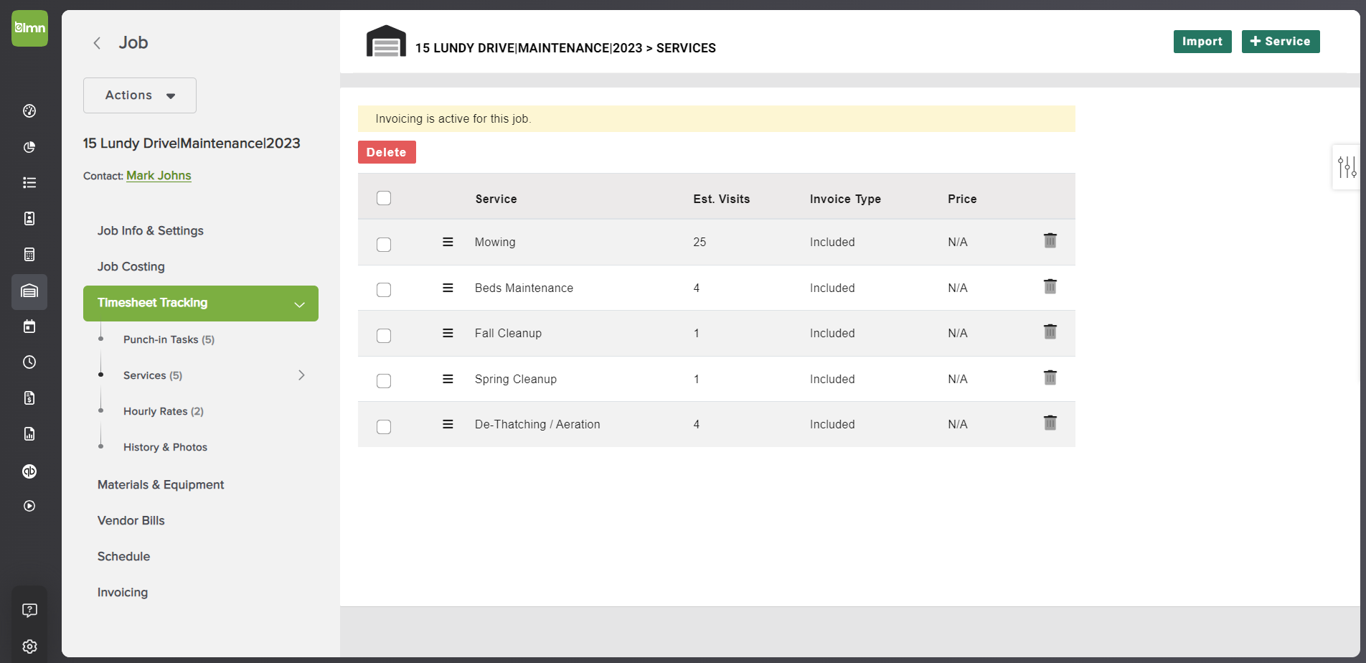The height and width of the screenshot is (663, 1366).
Task: Check the Mowing row checkbox
Action: (384, 244)
